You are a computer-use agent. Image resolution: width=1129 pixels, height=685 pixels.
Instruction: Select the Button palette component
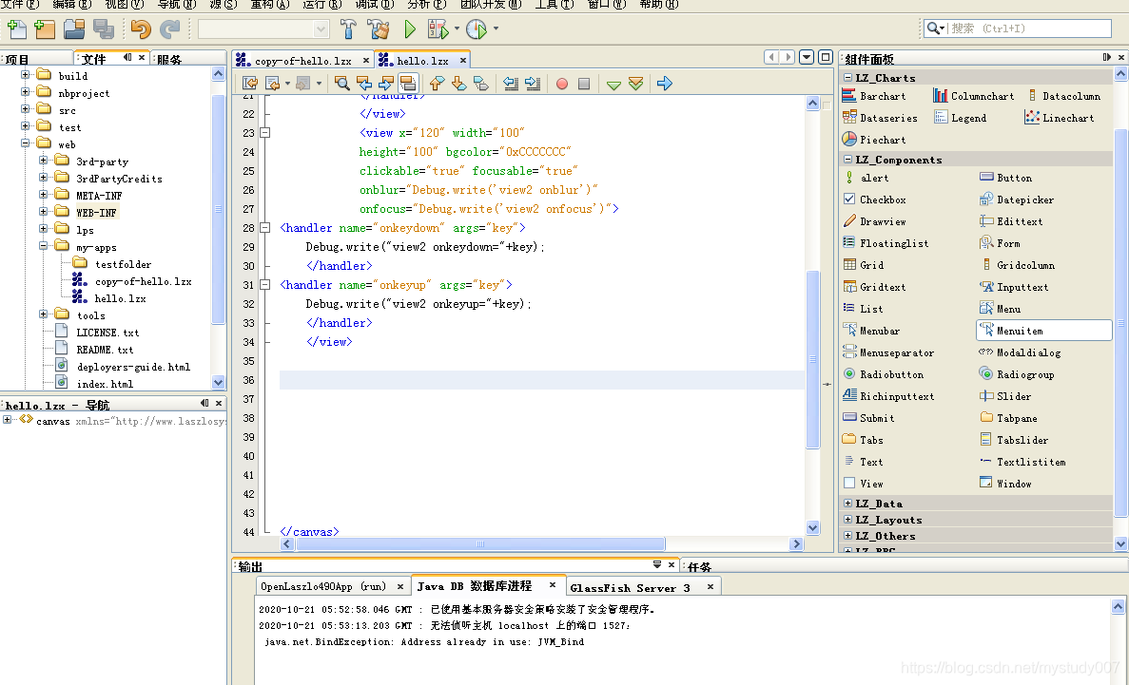(1006, 178)
